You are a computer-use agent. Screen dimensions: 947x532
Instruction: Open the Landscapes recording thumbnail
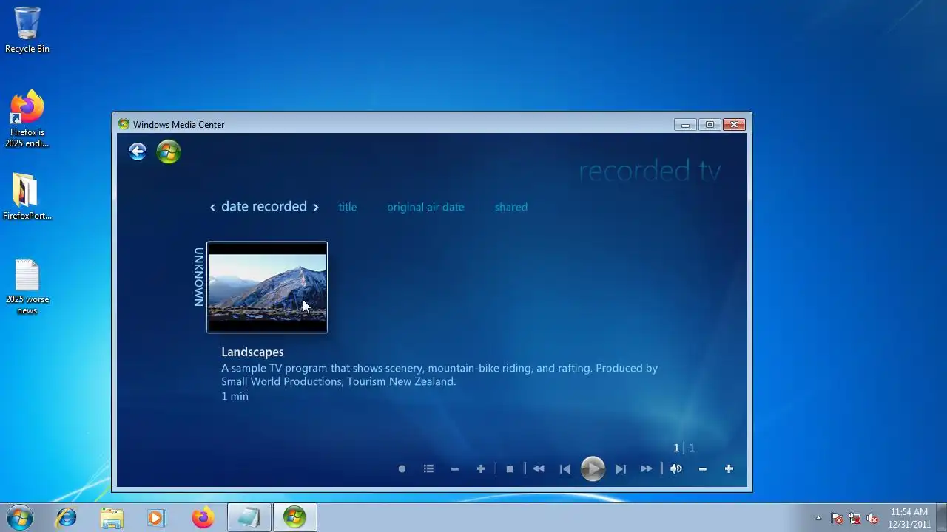(267, 287)
